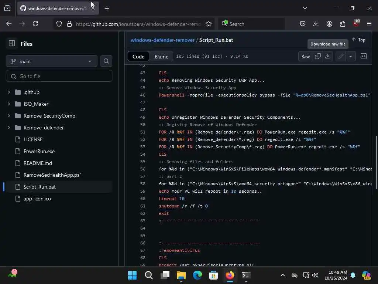Open clock showing 10:49 AM

pos(336,275)
